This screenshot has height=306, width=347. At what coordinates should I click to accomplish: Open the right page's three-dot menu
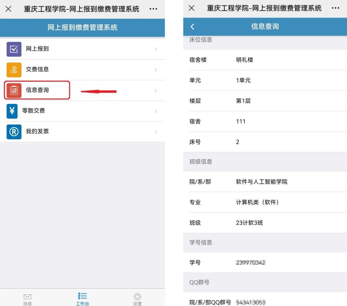[335, 8]
